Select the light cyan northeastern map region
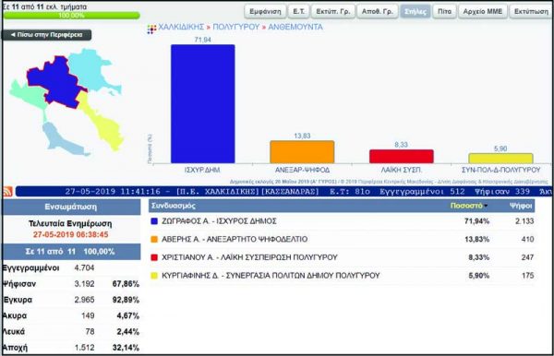Image resolution: width=554 pixels, height=356 pixels. [91, 69]
